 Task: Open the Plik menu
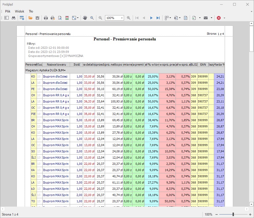click(x=8, y=11)
